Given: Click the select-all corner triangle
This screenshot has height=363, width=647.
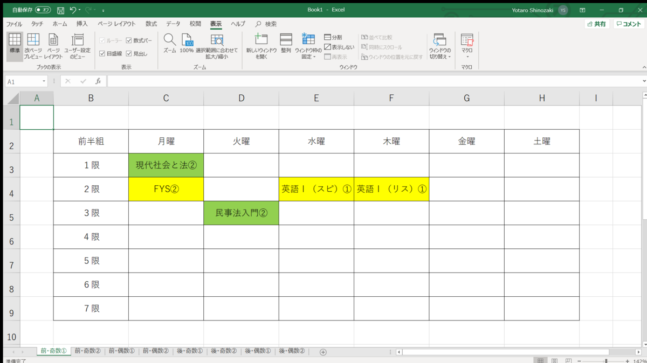Looking at the screenshot, I should click(12, 98).
